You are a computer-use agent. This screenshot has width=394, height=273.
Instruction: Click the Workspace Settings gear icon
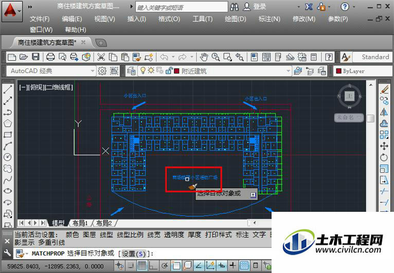pos(102,71)
